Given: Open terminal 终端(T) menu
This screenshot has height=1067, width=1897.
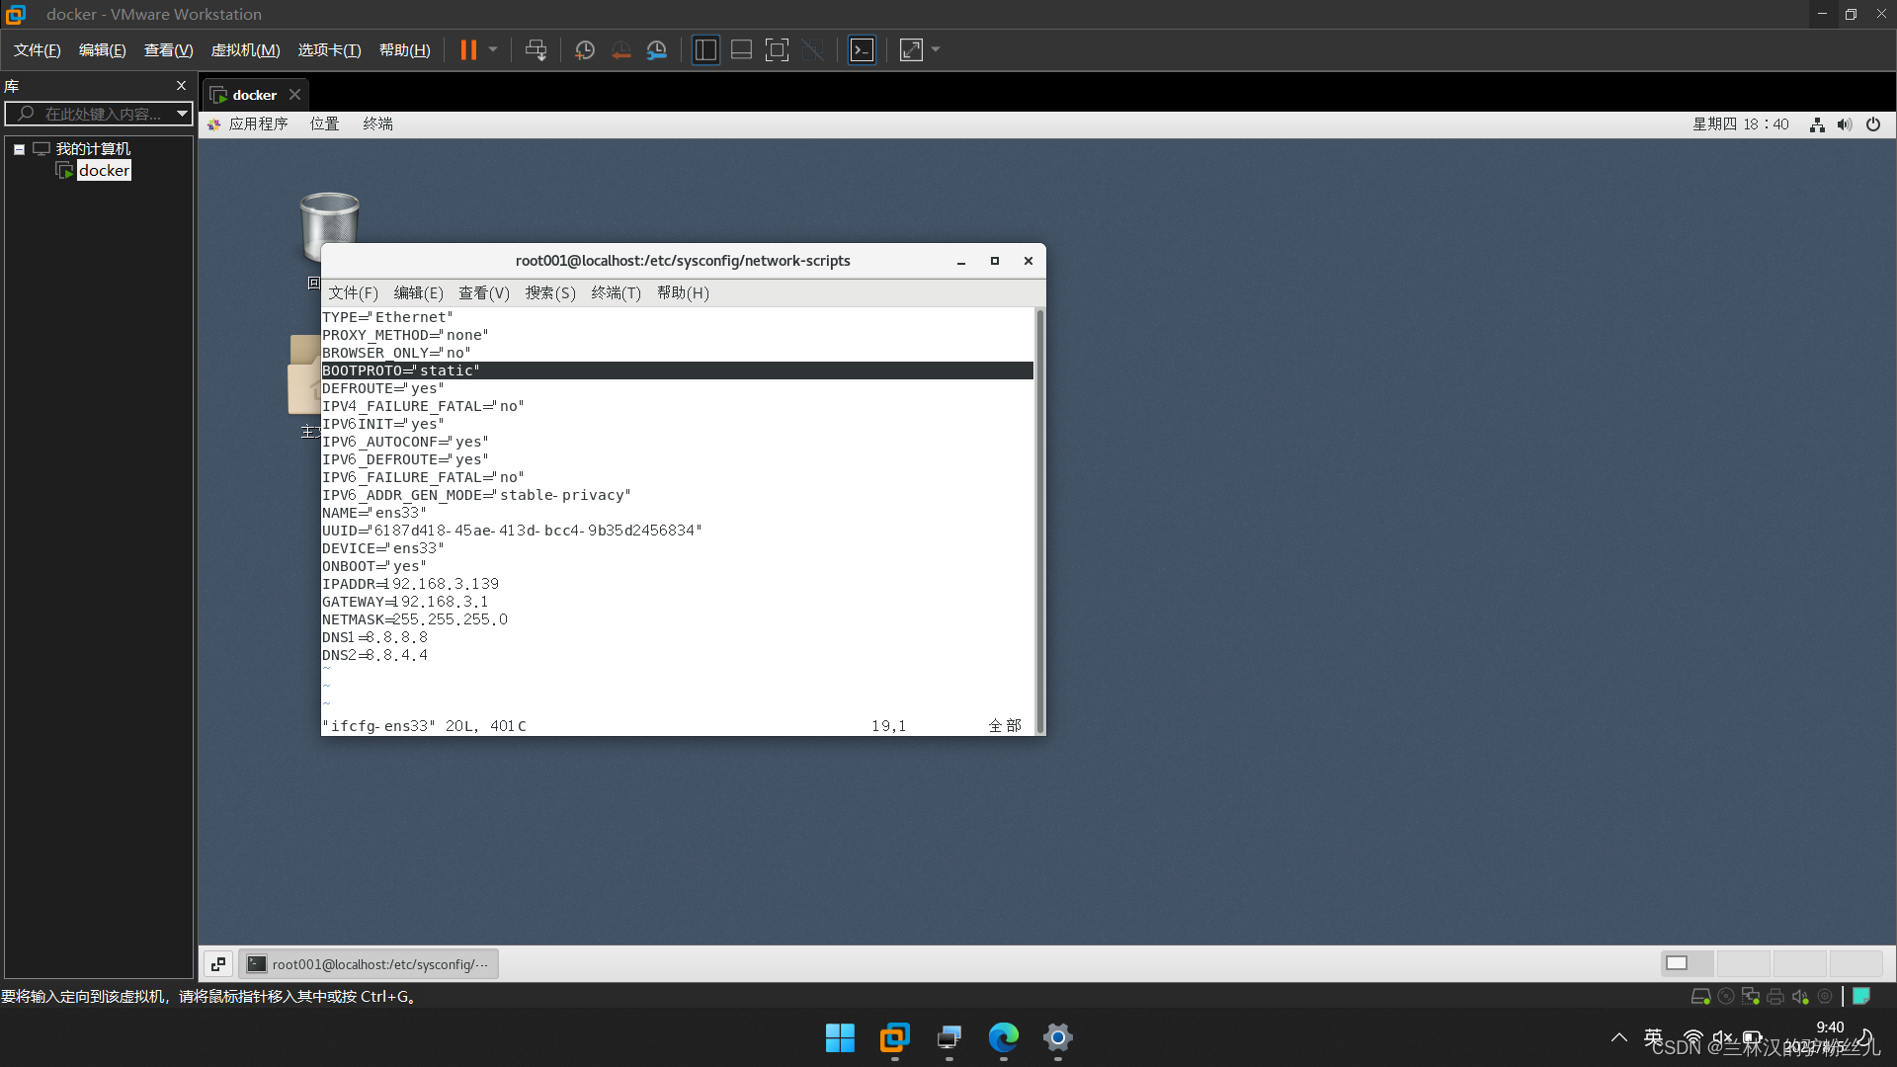Looking at the screenshot, I should 616,293.
